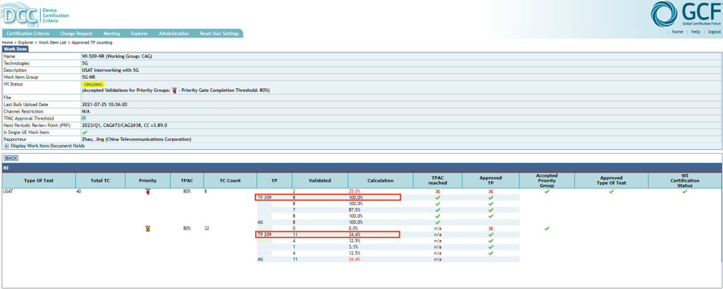
Task: Open the Change Request menu
Action: pyautogui.click(x=76, y=34)
